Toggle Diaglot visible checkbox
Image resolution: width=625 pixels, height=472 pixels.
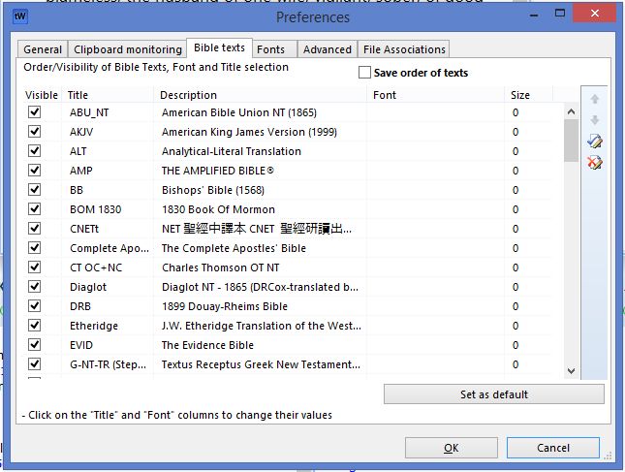(x=34, y=287)
